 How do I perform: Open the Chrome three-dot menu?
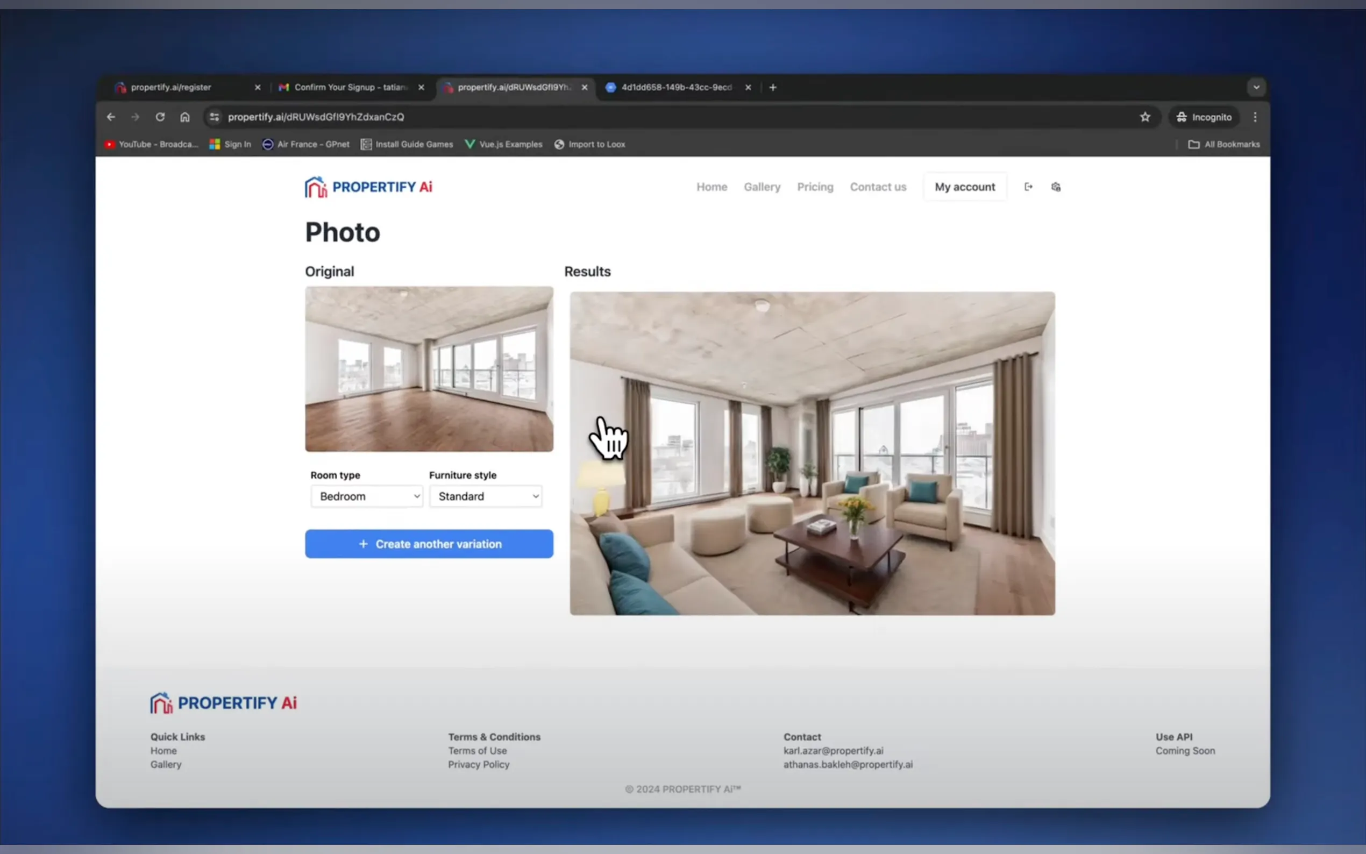1255,117
